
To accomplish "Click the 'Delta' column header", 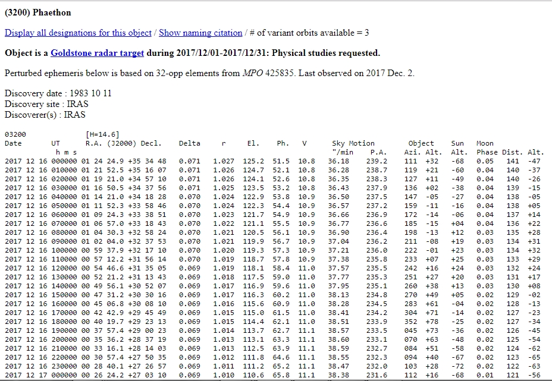I will pyautogui.click(x=189, y=143).
